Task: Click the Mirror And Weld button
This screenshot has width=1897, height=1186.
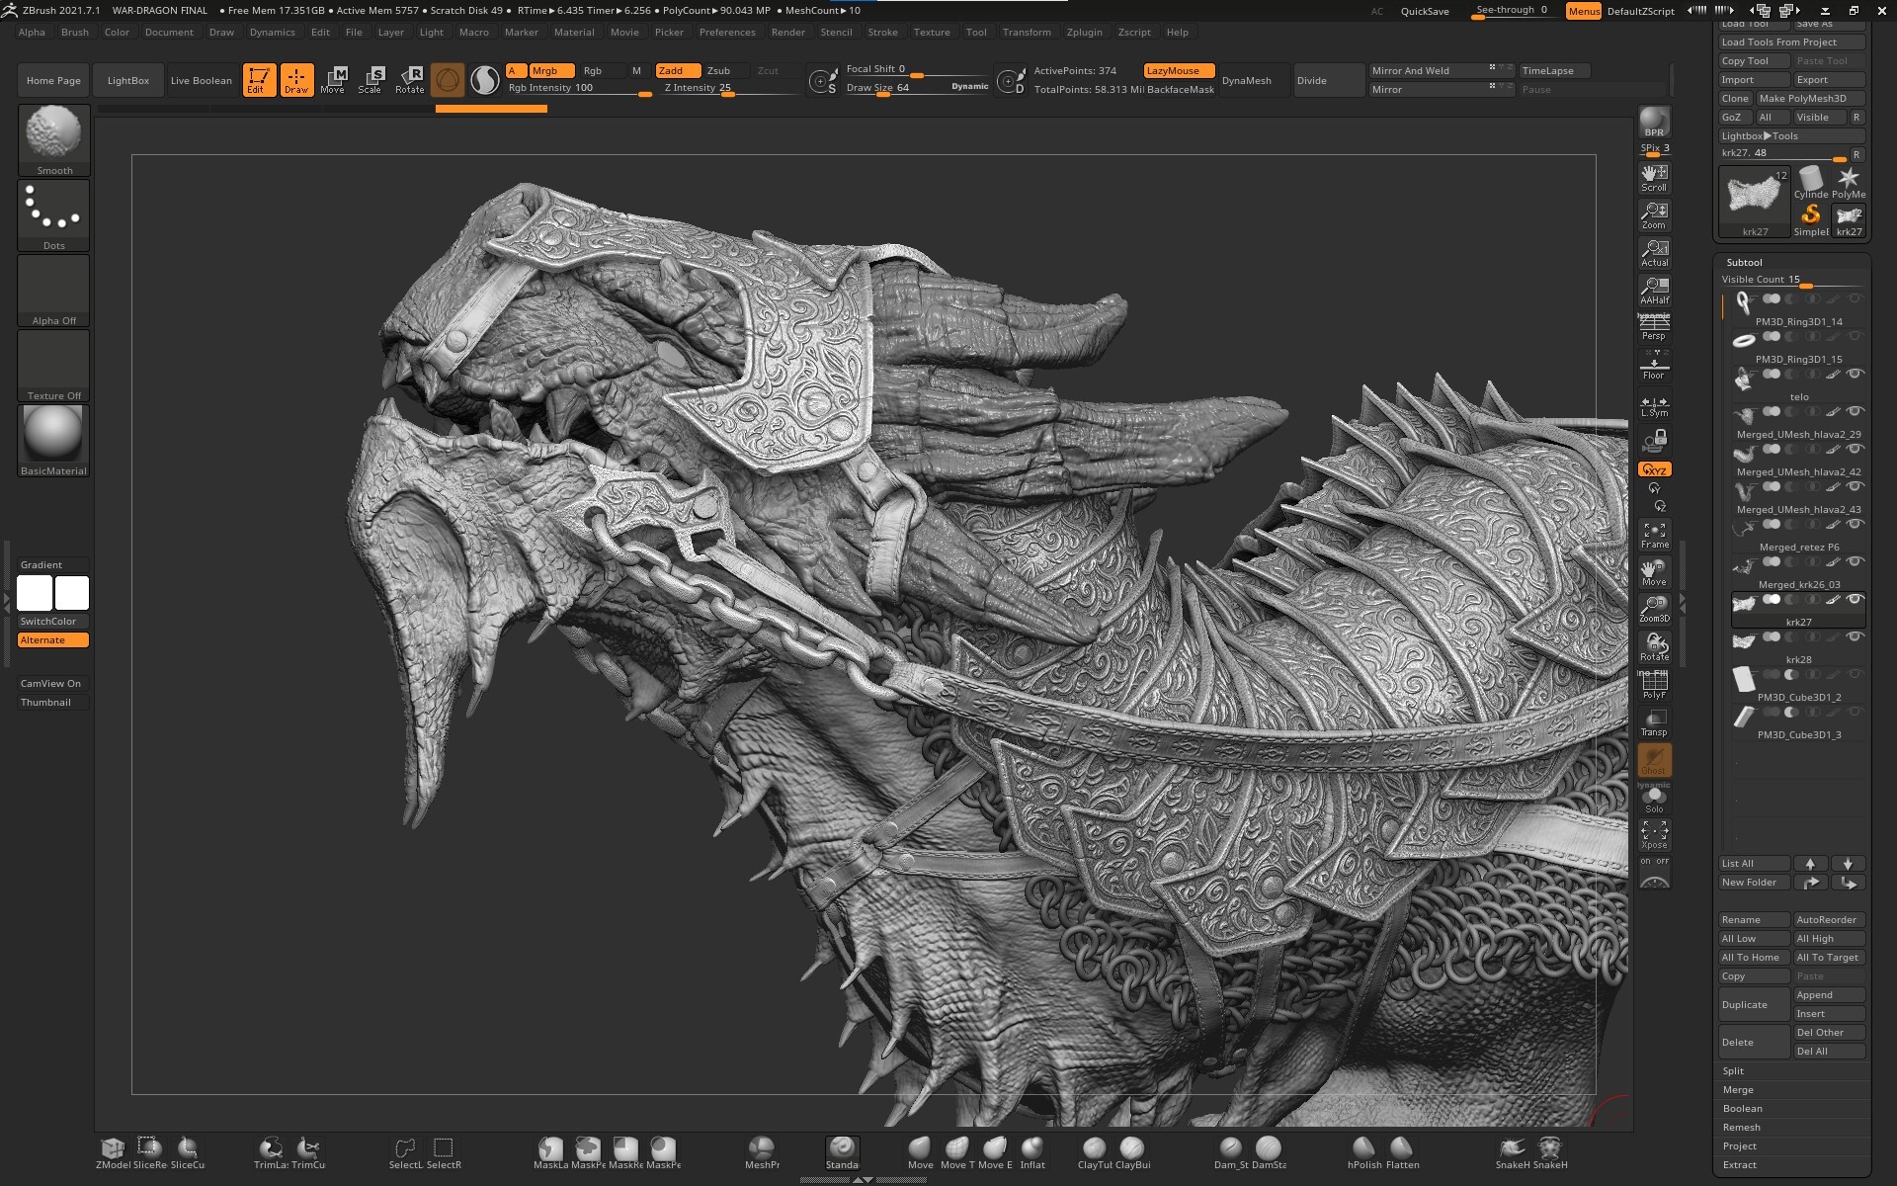Action: tap(1423, 70)
